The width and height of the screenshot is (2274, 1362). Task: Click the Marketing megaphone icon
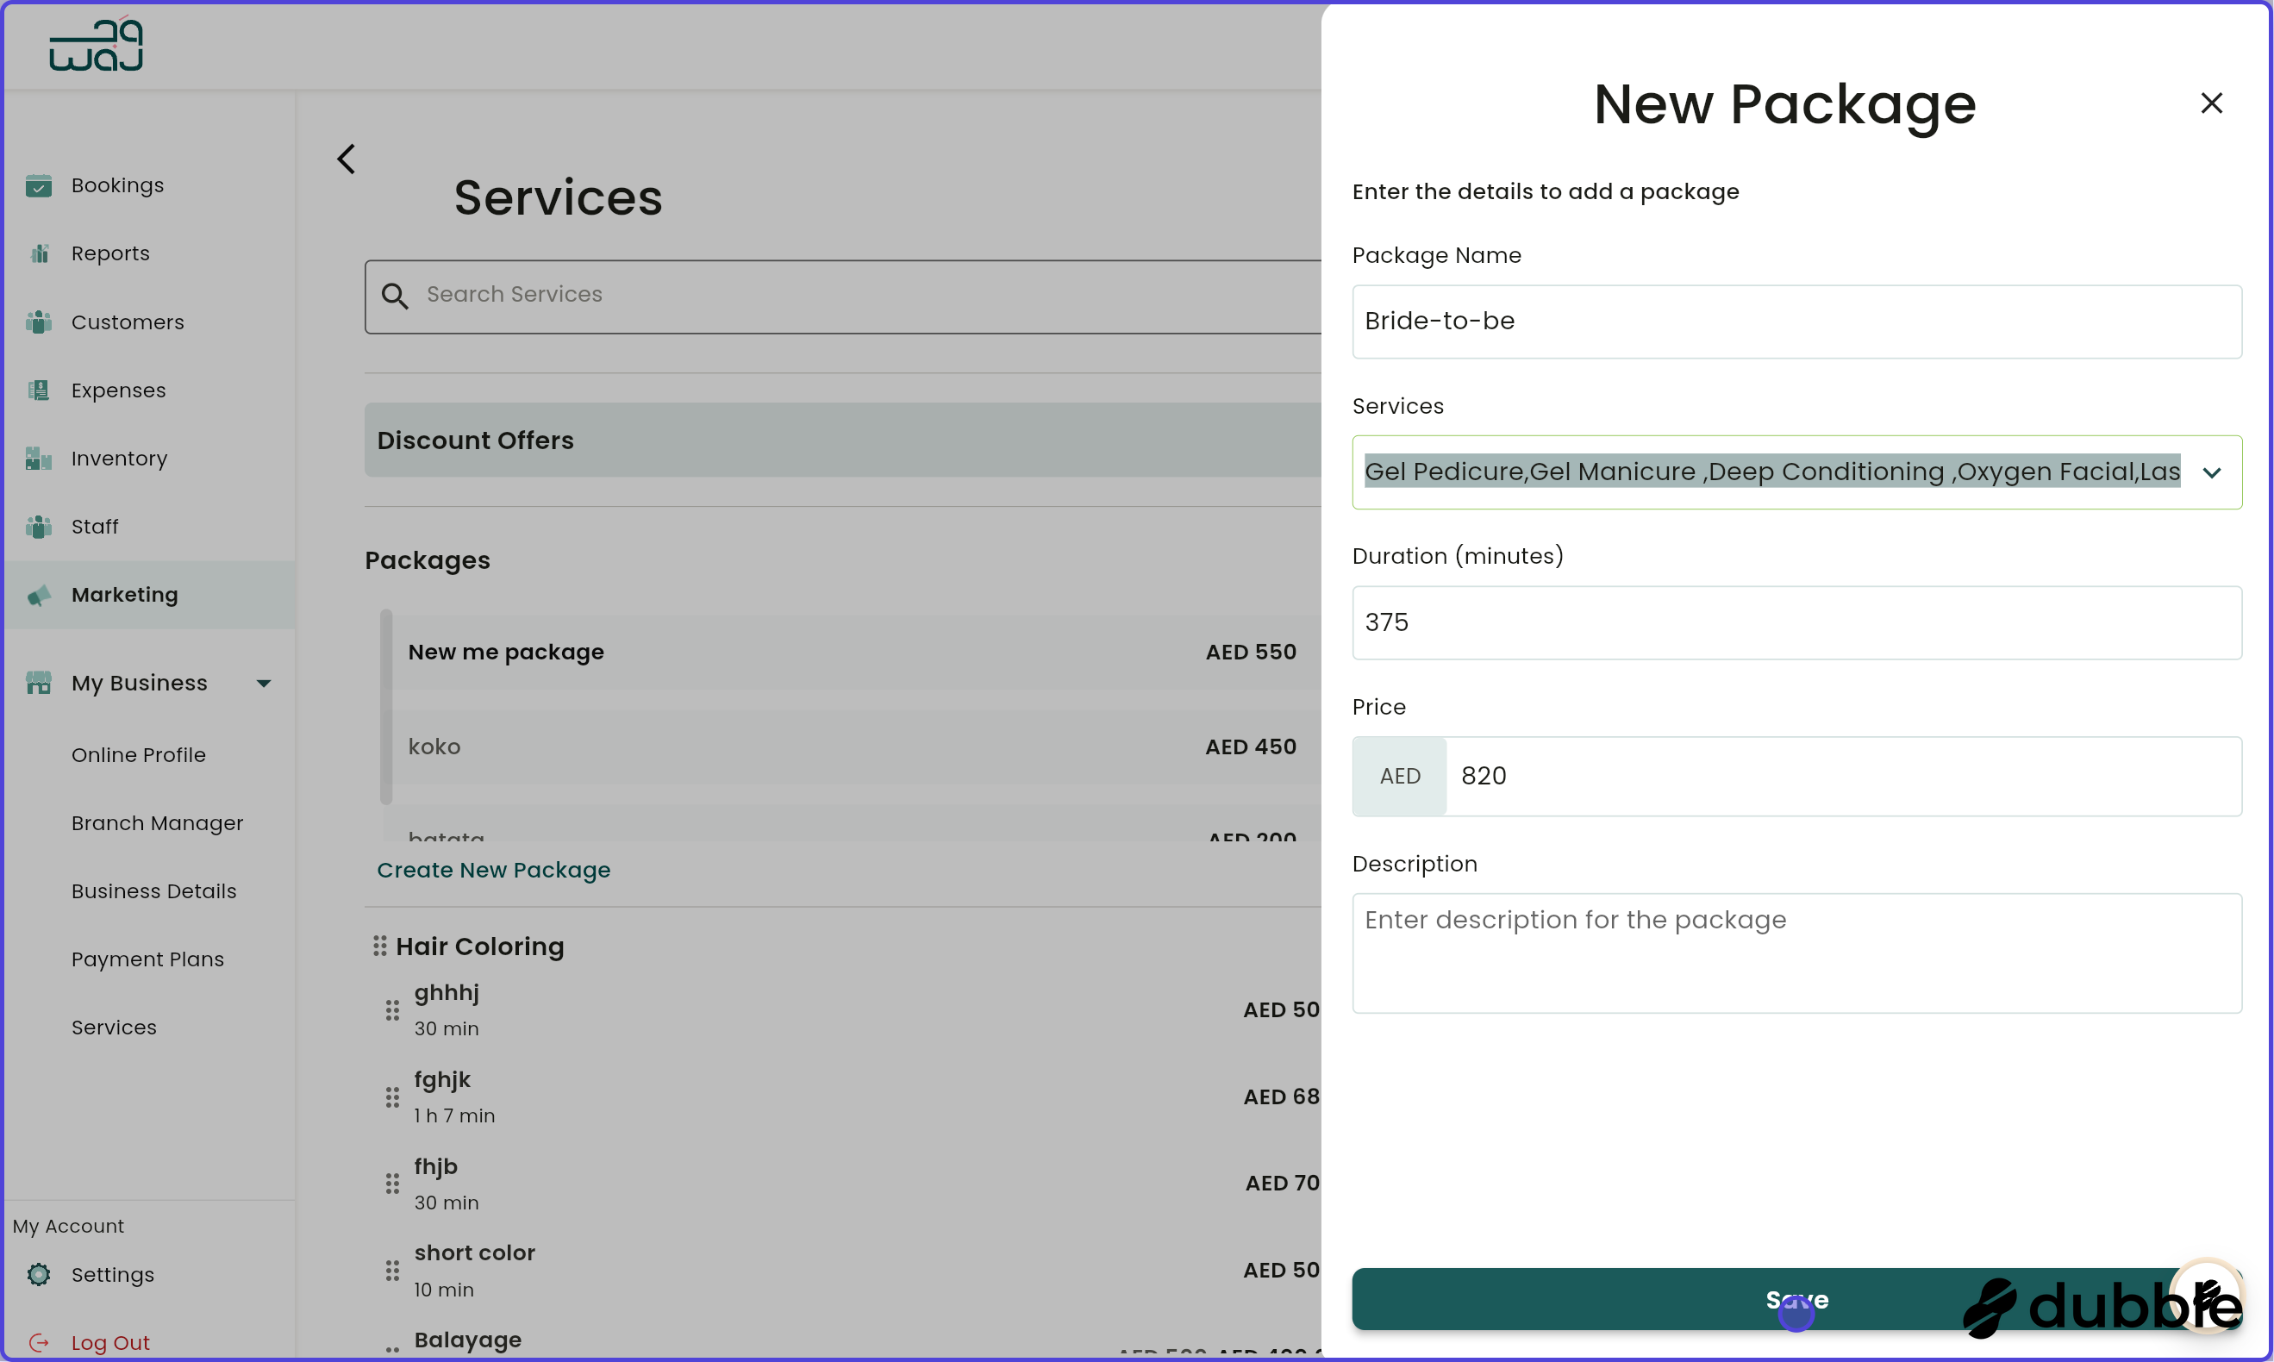pyautogui.click(x=40, y=595)
